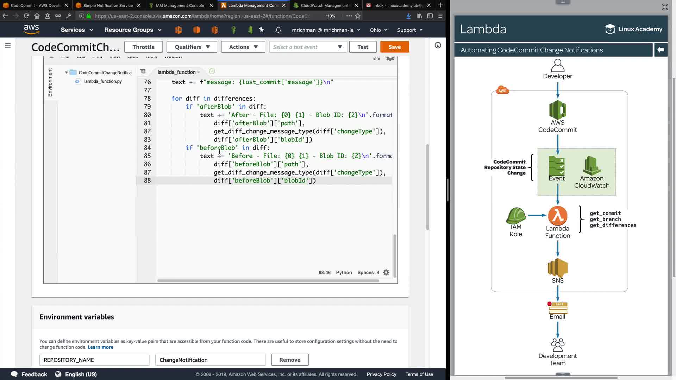This screenshot has height=380, width=676.
Task: Click the Learn more link
Action: (100, 347)
